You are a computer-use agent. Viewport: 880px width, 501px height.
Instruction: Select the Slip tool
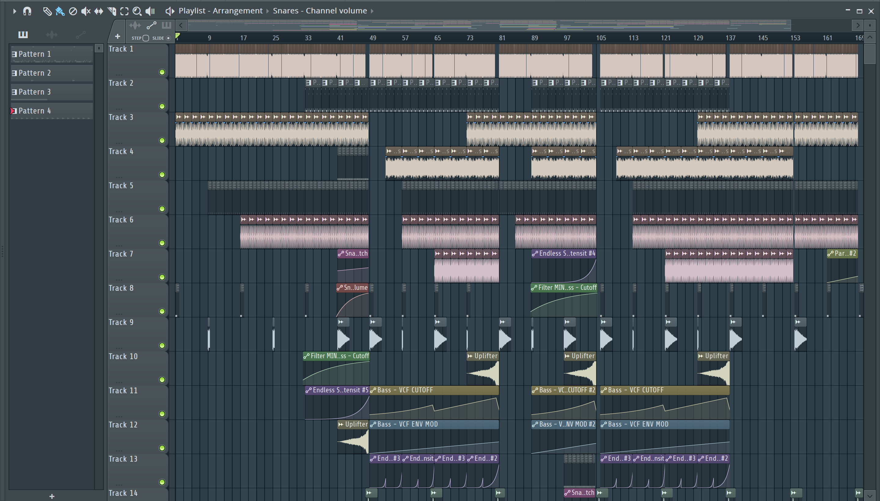[99, 11]
